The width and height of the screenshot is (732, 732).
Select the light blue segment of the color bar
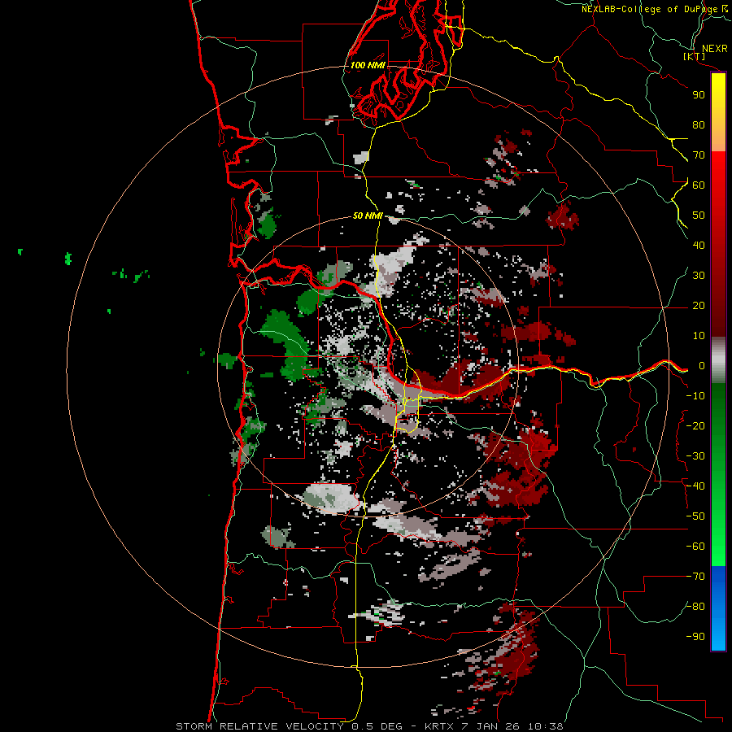[x=718, y=633]
